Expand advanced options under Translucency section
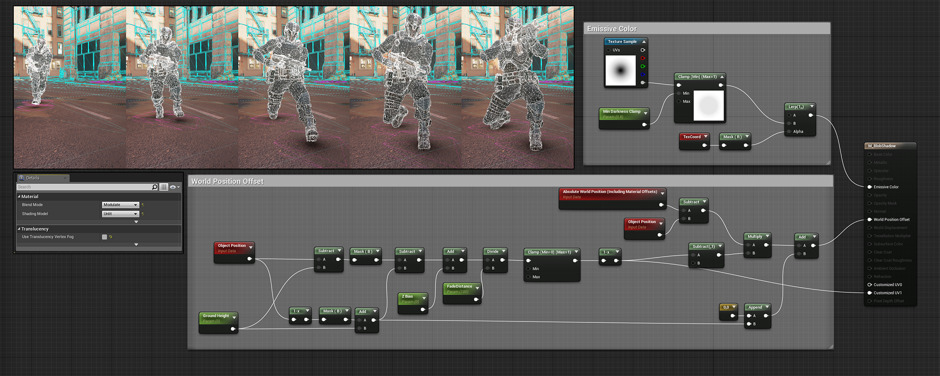 point(136,244)
